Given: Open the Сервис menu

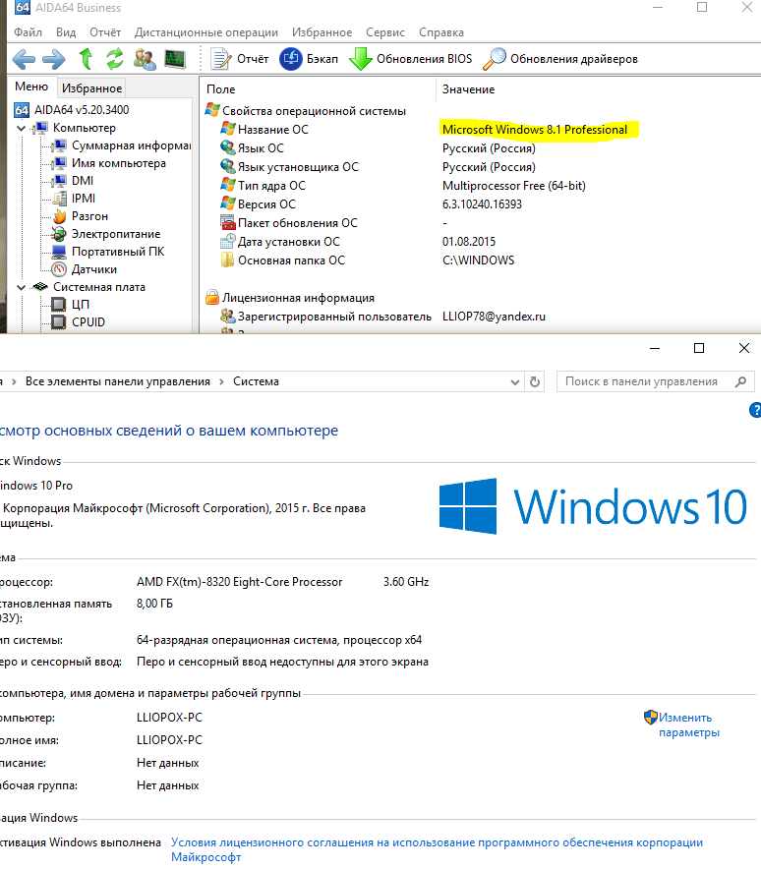Looking at the screenshot, I should (385, 32).
